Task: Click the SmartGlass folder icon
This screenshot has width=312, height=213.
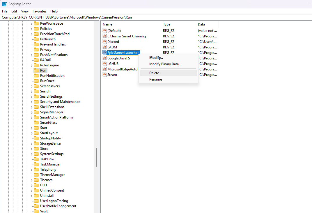Action: [x=36, y=123]
